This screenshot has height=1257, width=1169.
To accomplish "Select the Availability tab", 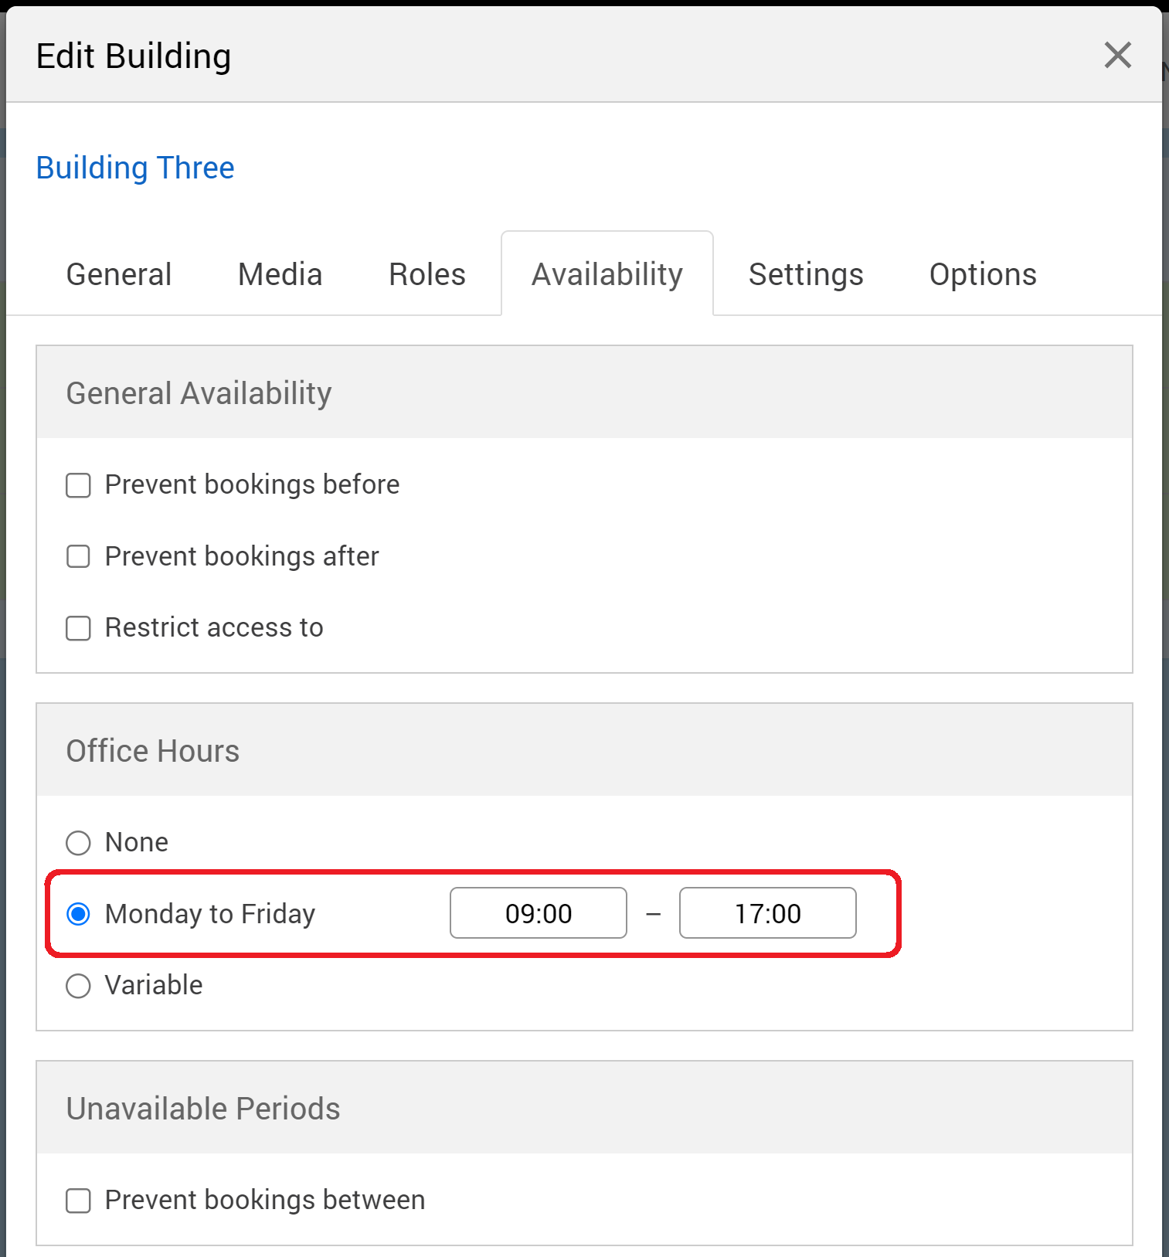I will click(x=607, y=274).
